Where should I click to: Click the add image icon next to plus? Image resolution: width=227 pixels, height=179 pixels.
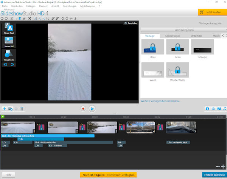(x=10, y=109)
